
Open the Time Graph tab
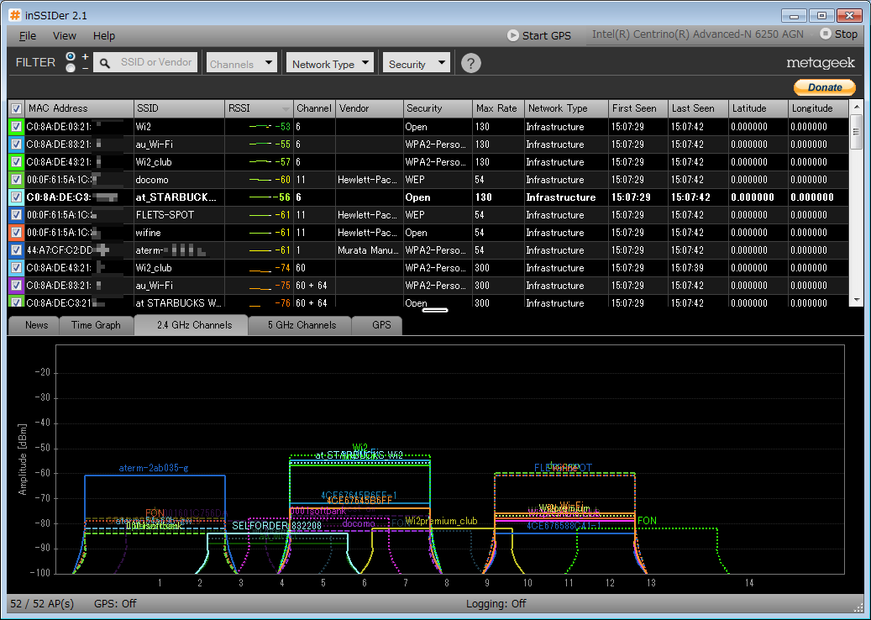[96, 325]
